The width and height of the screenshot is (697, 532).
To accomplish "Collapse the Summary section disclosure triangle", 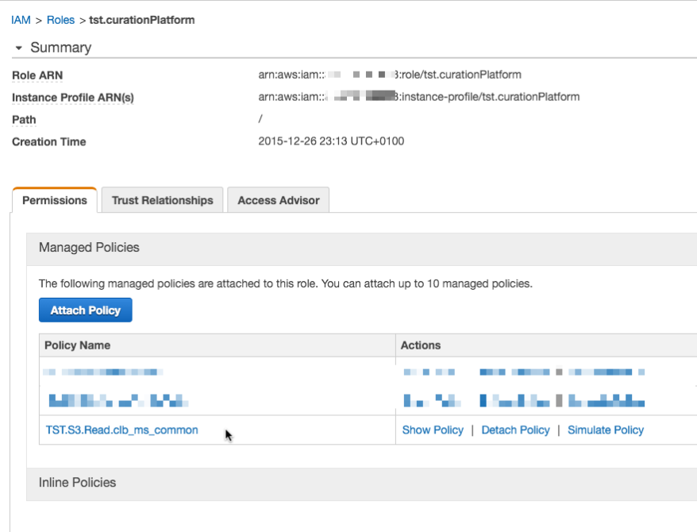I will coord(19,48).
